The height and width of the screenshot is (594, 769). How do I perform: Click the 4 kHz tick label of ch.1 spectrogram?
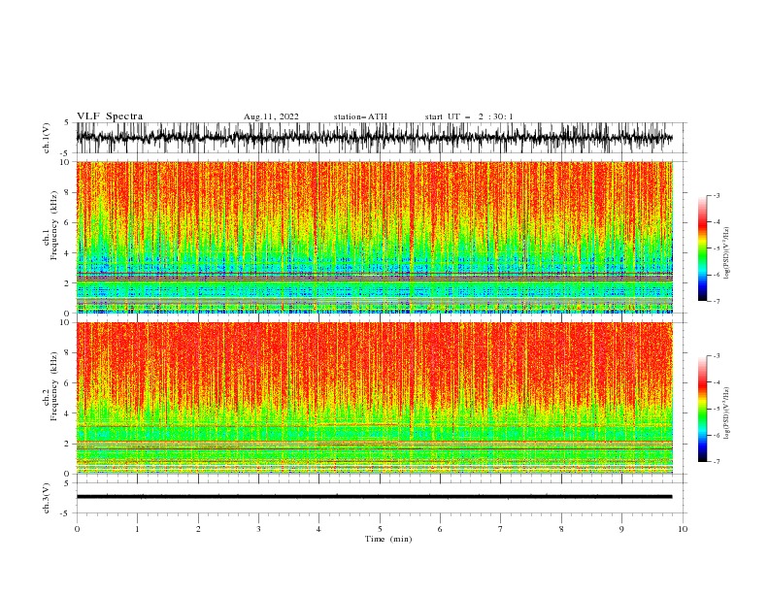point(67,253)
